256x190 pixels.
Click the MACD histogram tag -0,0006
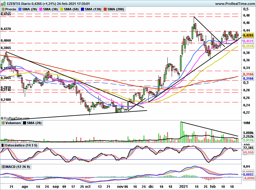tap(248, 178)
